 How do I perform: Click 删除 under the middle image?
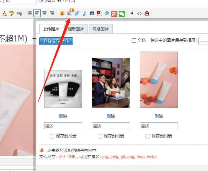[111, 116]
